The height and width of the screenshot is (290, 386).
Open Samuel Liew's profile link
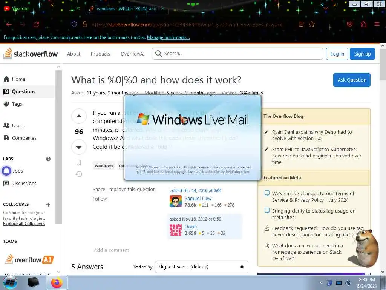coord(198,199)
